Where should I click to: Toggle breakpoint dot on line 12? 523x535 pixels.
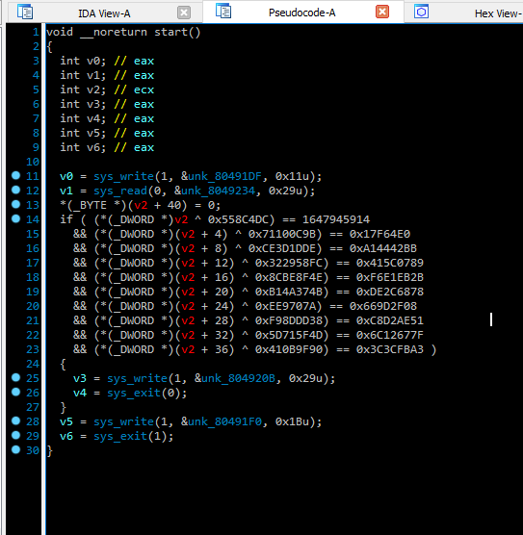click(x=15, y=190)
